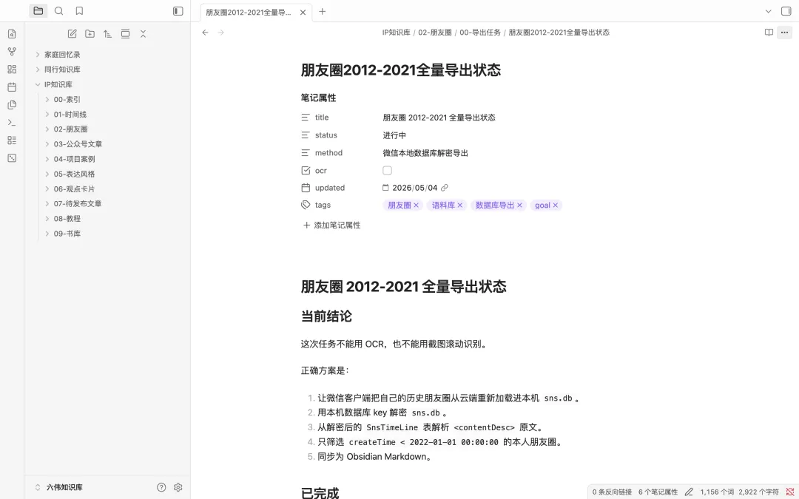This screenshot has width=799, height=499.
Task: Close the 朋友圈2012-2021 tab
Action: coord(303,13)
